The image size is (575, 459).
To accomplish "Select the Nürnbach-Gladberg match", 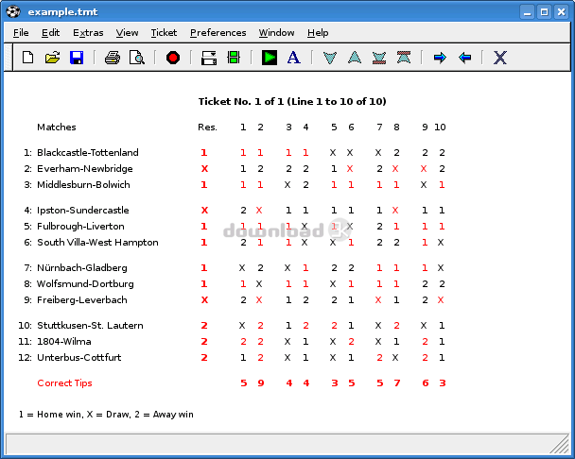I will 82,268.
